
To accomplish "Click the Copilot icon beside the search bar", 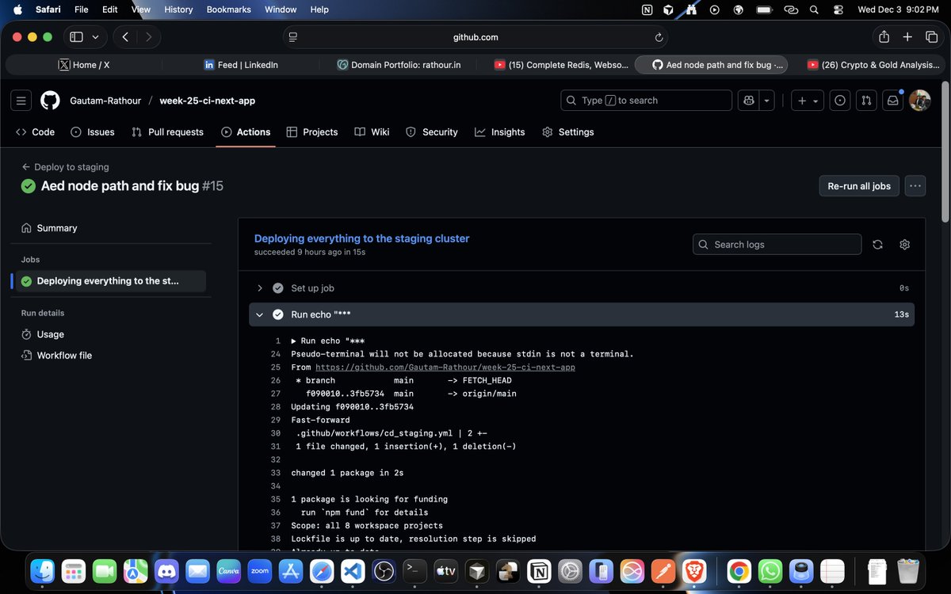I will coord(748,100).
